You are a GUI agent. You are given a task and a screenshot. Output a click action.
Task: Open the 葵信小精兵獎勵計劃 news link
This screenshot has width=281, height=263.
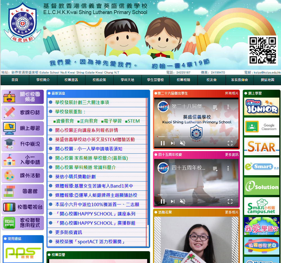coord(75,177)
